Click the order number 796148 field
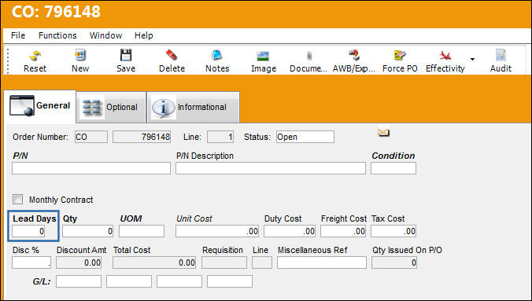 pos(142,137)
